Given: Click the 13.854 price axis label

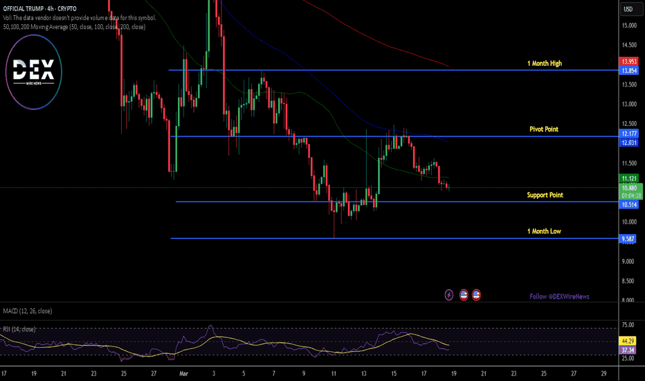Looking at the screenshot, I should click(x=628, y=71).
